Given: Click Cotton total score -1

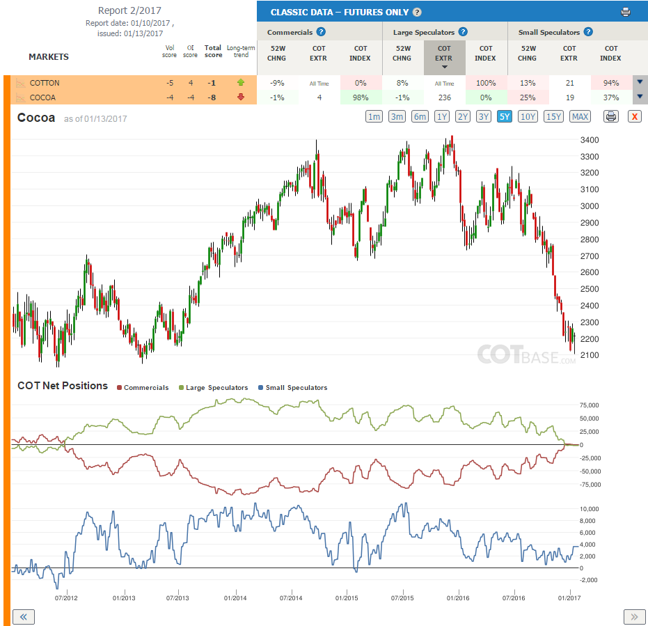Looking at the screenshot, I should click(212, 83).
